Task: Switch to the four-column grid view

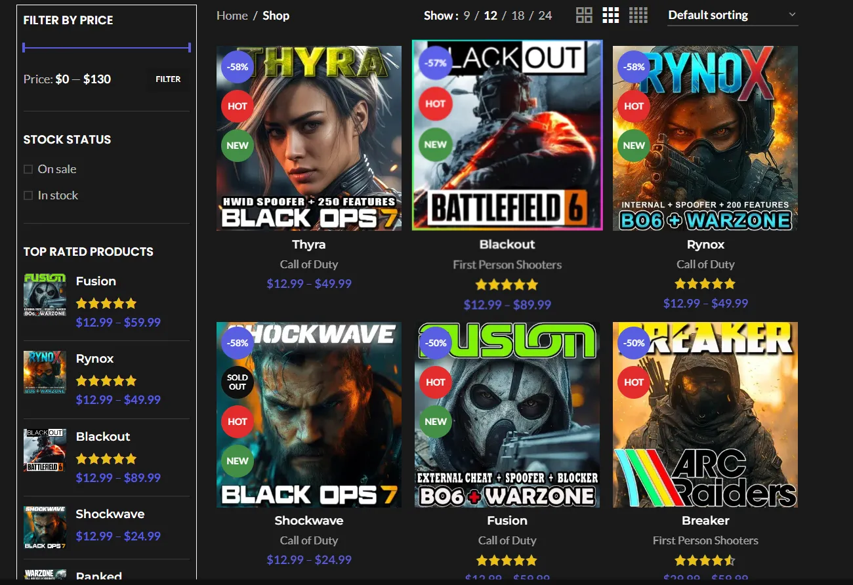Action: coord(638,15)
